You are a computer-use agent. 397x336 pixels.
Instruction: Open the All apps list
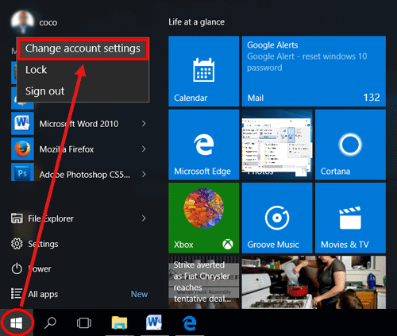34,294
